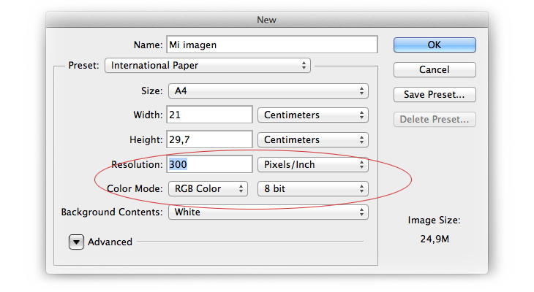Image resolution: width=534 pixels, height=292 pixels.
Task: Open the Preset dropdown showing International Paper
Action: pos(208,65)
